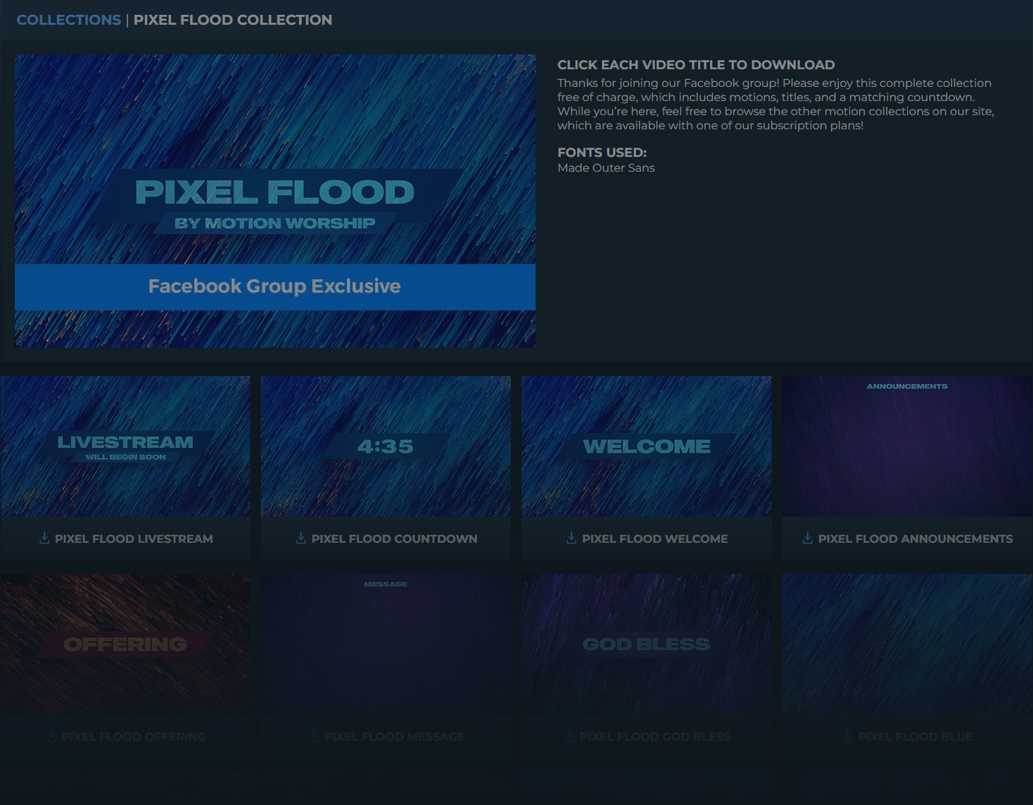Click the download icon beside Pixel Flood Announcements
The height and width of the screenshot is (805, 1033).
point(808,539)
